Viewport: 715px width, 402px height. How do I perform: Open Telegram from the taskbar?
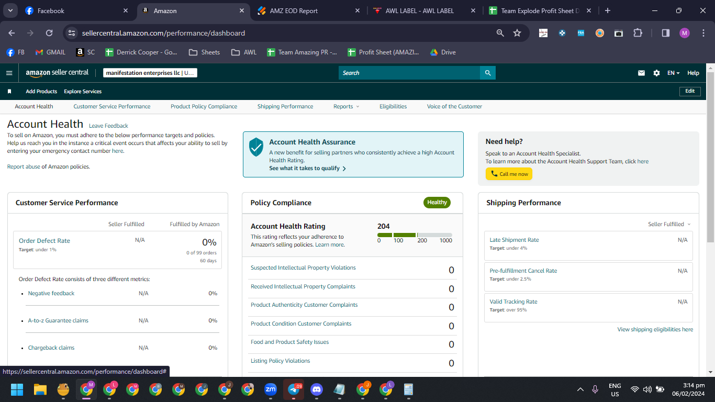(x=294, y=389)
